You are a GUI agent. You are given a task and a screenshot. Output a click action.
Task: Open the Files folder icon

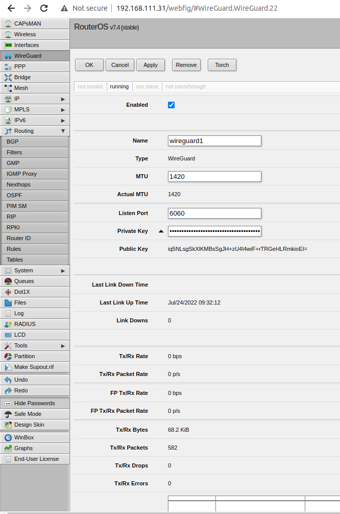8,302
